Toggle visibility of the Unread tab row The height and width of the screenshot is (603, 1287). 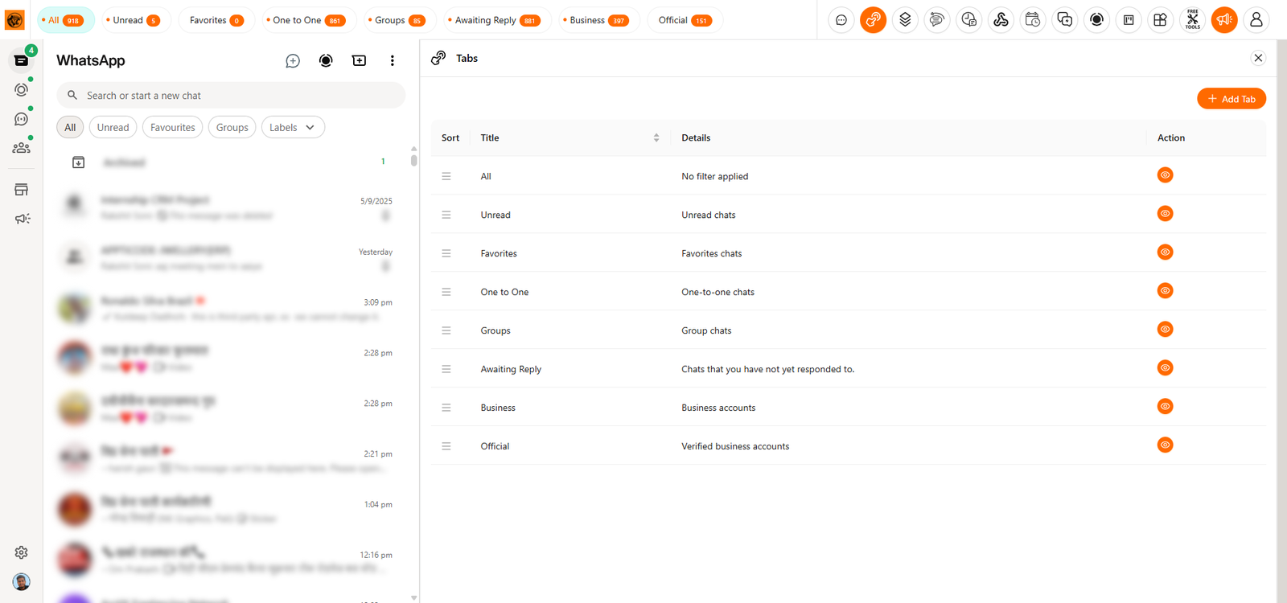(x=1165, y=214)
